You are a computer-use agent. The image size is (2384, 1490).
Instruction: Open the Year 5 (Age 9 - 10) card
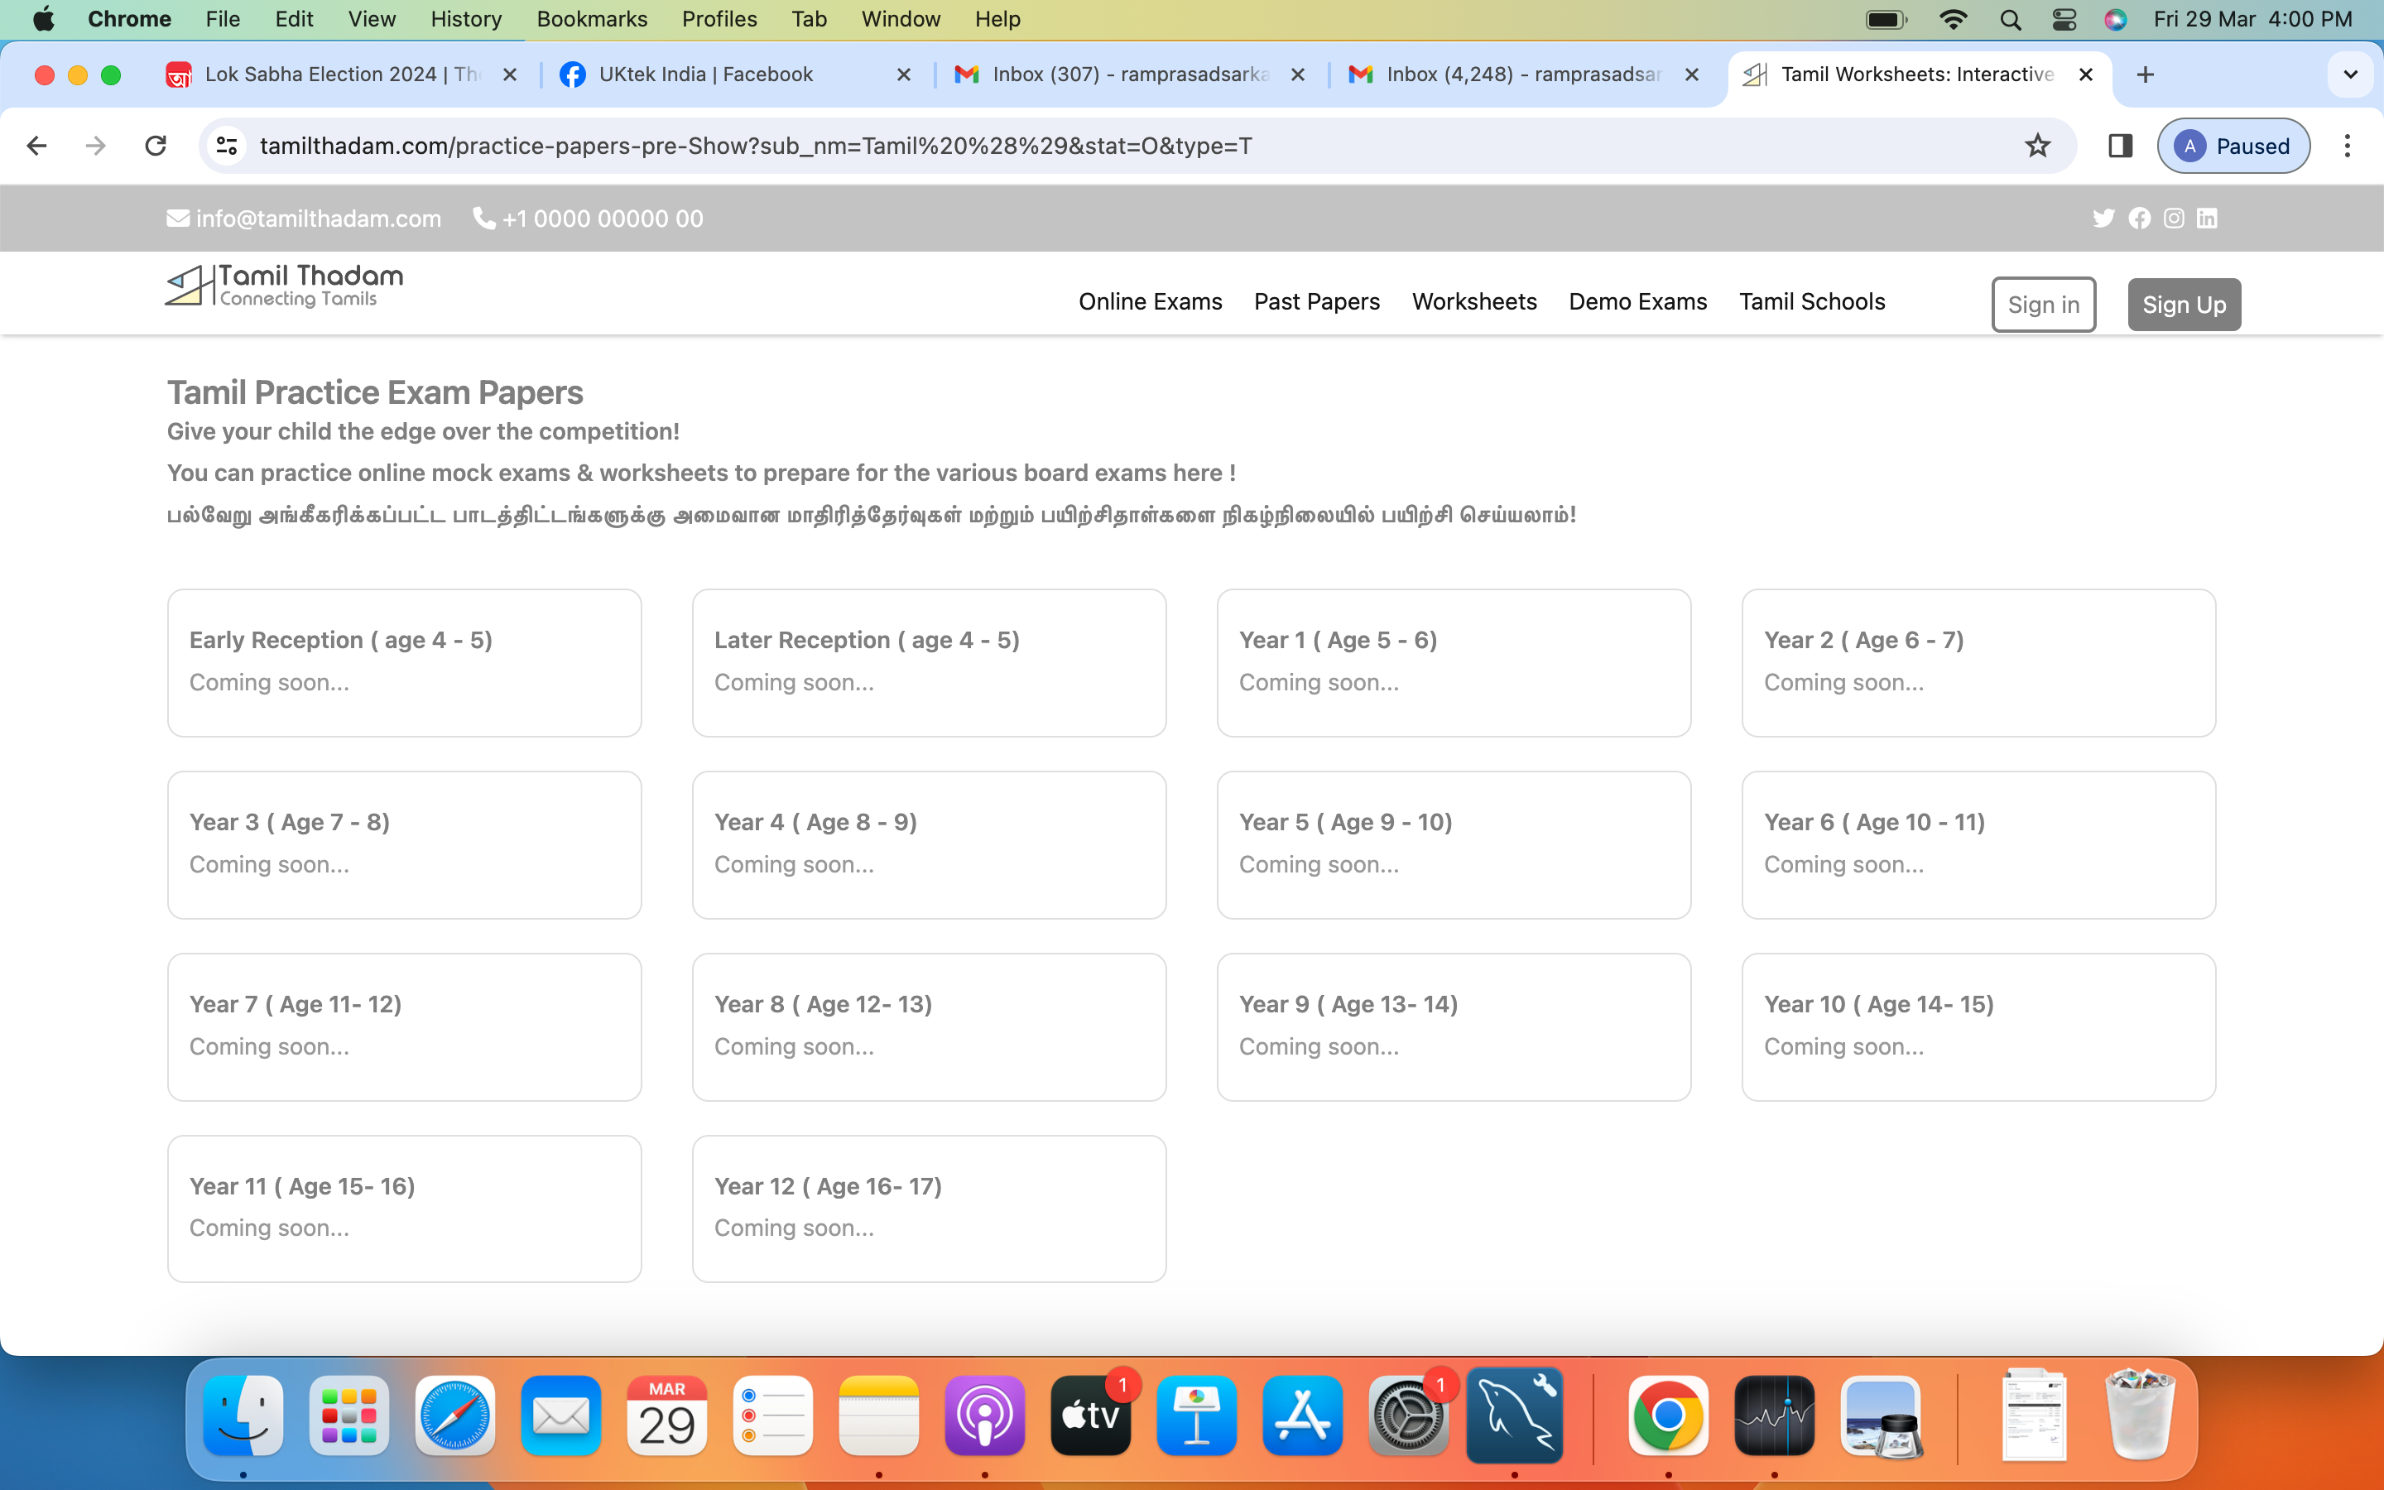point(1453,844)
